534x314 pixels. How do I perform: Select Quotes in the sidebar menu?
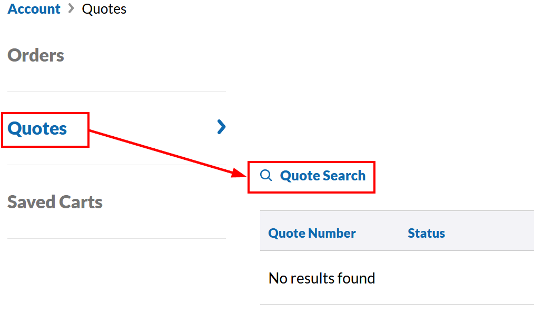[x=37, y=128]
